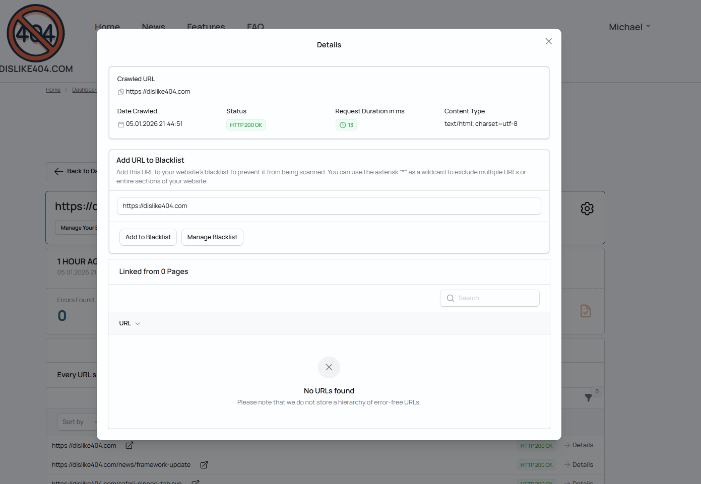Click the Home breadcrumb link
The width and height of the screenshot is (701, 484).
coord(53,90)
